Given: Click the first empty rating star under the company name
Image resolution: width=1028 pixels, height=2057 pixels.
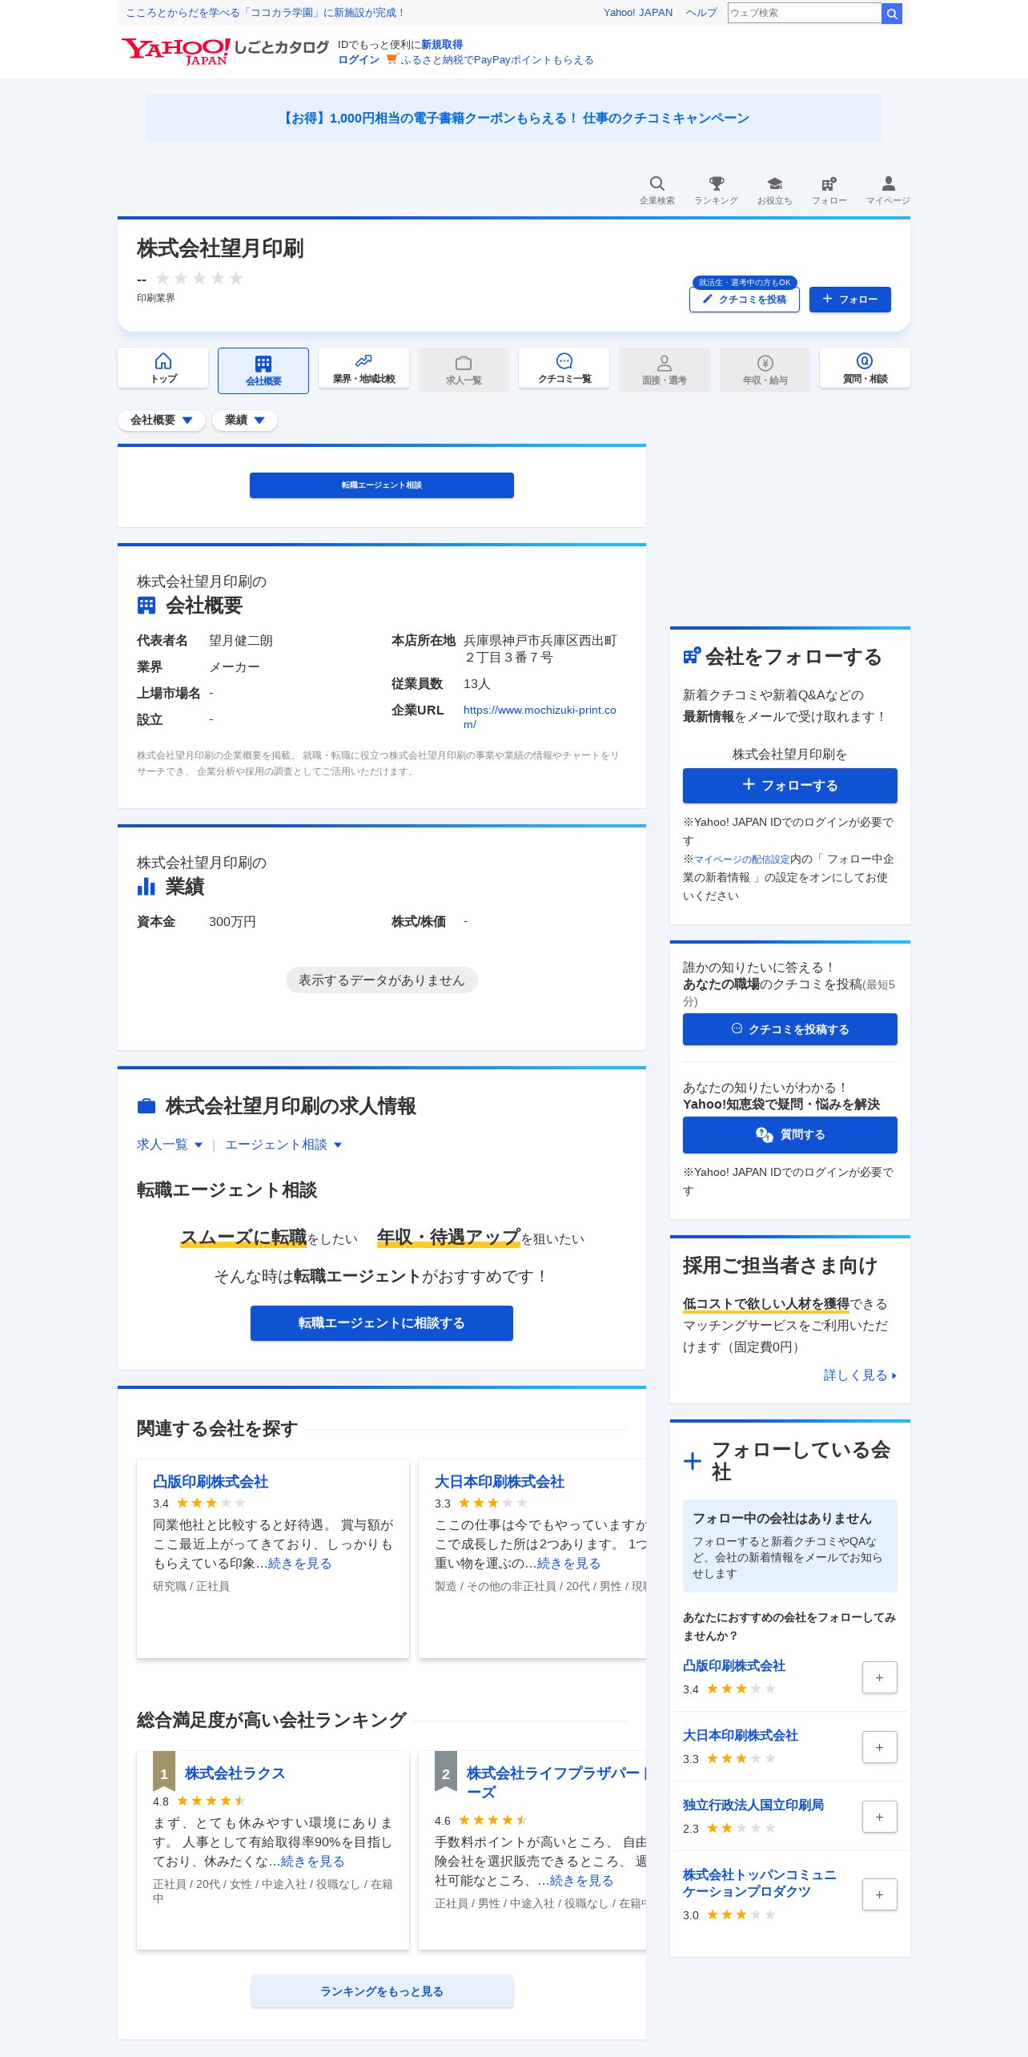Looking at the screenshot, I should 163,278.
